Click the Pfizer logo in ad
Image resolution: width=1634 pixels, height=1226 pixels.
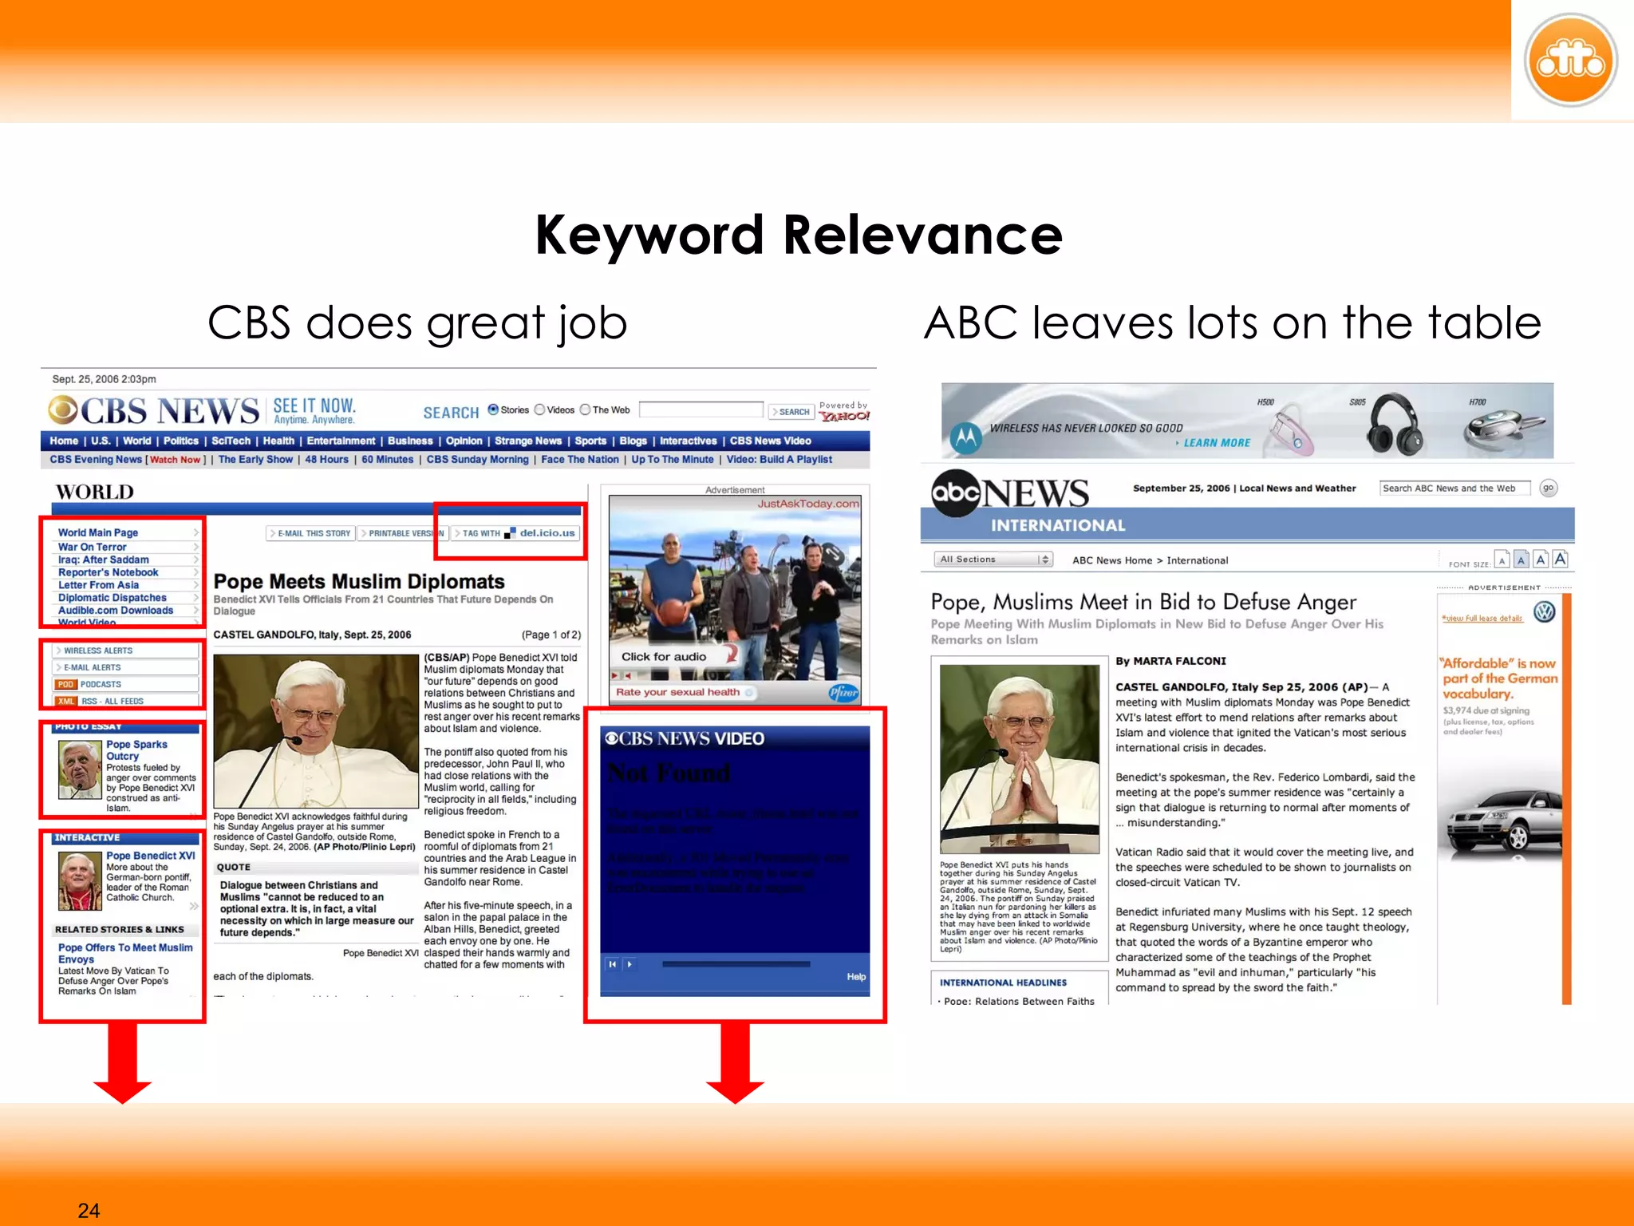pos(843,693)
